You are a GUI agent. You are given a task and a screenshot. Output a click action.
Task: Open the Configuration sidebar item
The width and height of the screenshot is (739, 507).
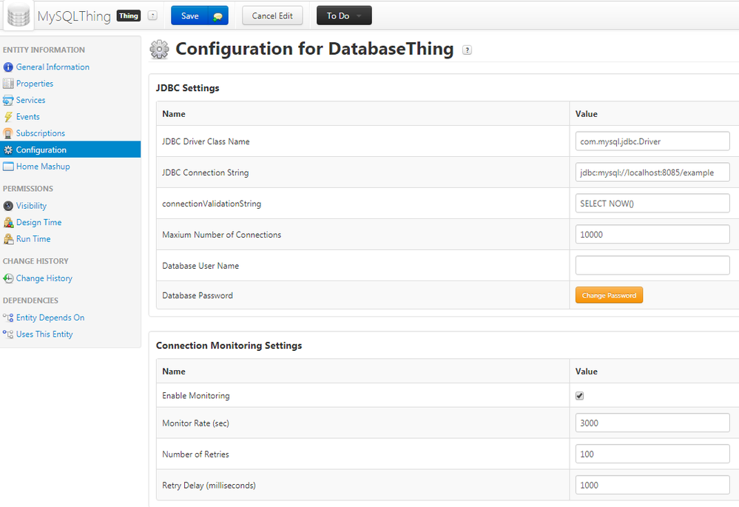point(41,150)
